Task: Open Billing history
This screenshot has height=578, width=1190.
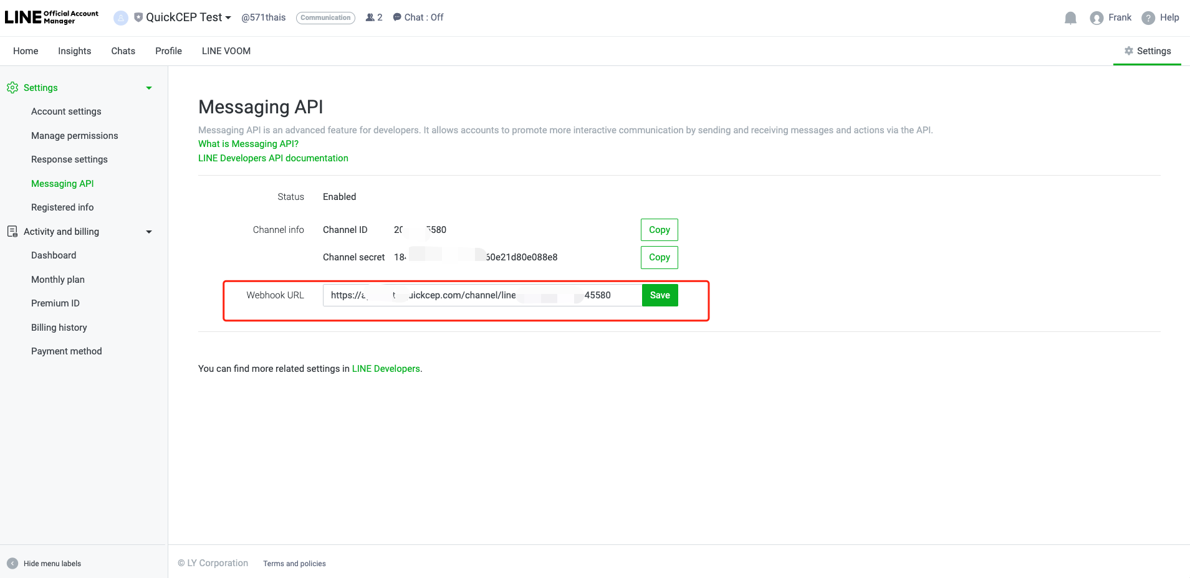Action: 59,328
